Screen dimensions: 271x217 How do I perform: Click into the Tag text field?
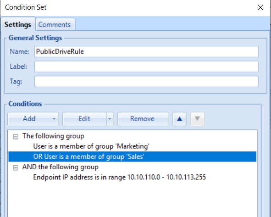point(146,82)
